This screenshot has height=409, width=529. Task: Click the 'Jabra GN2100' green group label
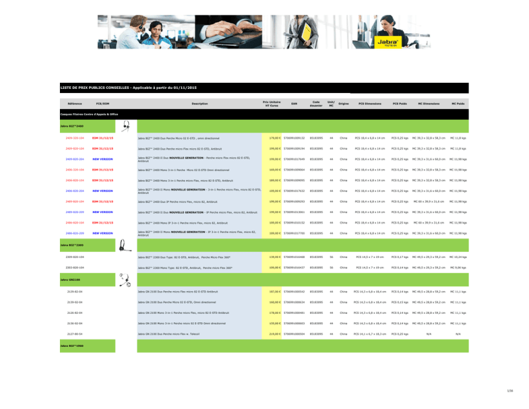87,280
